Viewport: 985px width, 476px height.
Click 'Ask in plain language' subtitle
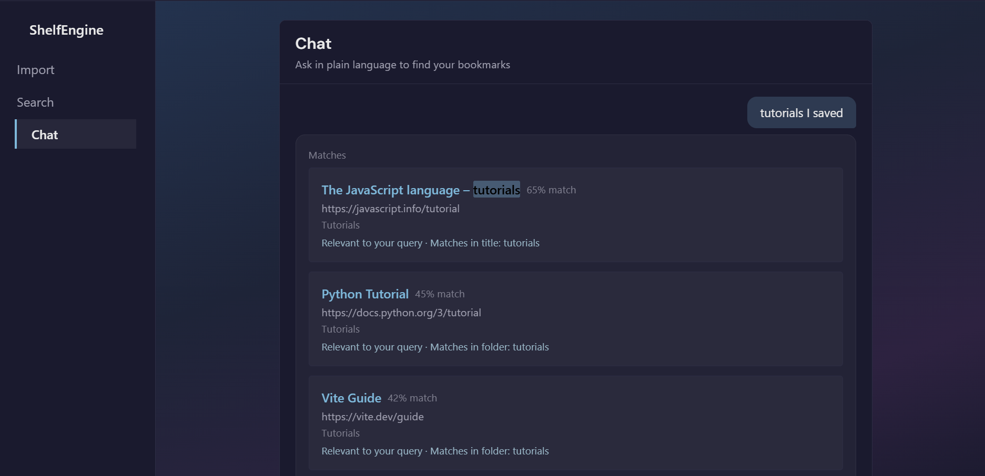pyautogui.click(x=403, y=65)
